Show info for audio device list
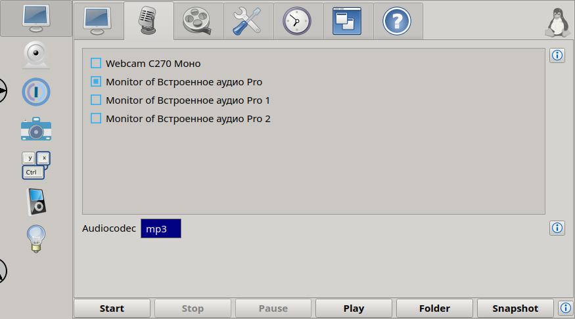The image size is (575, 319). (x=557, y=55)
